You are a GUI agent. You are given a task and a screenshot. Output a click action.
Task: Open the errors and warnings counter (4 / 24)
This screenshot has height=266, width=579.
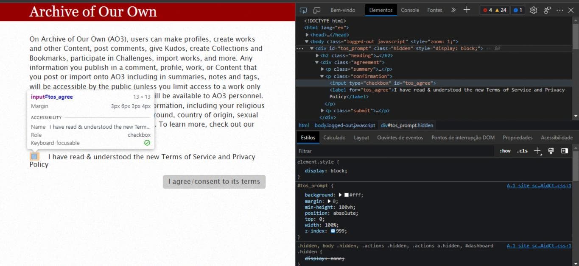pyautogui.click(x=495, y=10)
